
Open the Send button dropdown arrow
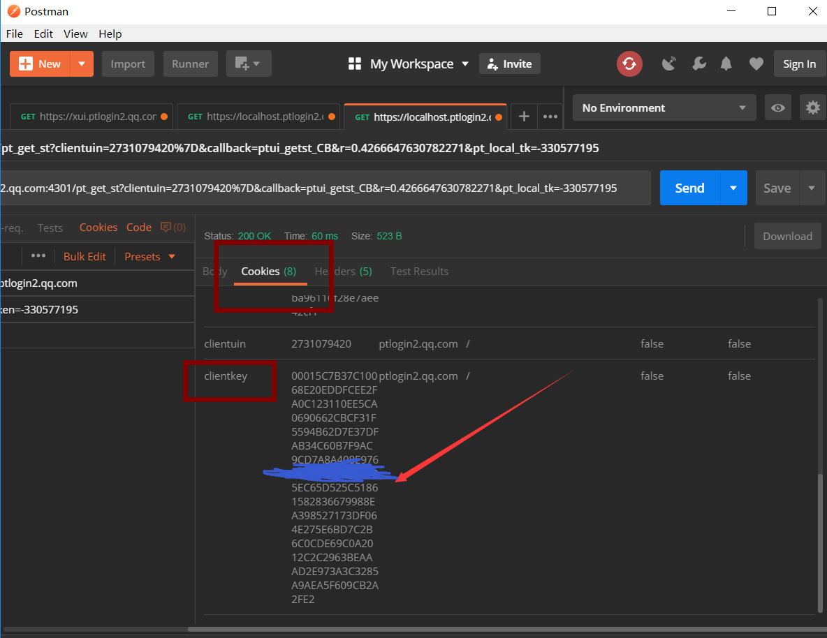[733, 188]
